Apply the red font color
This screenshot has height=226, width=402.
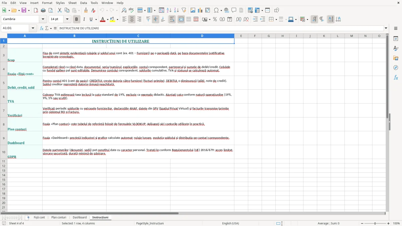pyautogui.click(x=103, y=19)
